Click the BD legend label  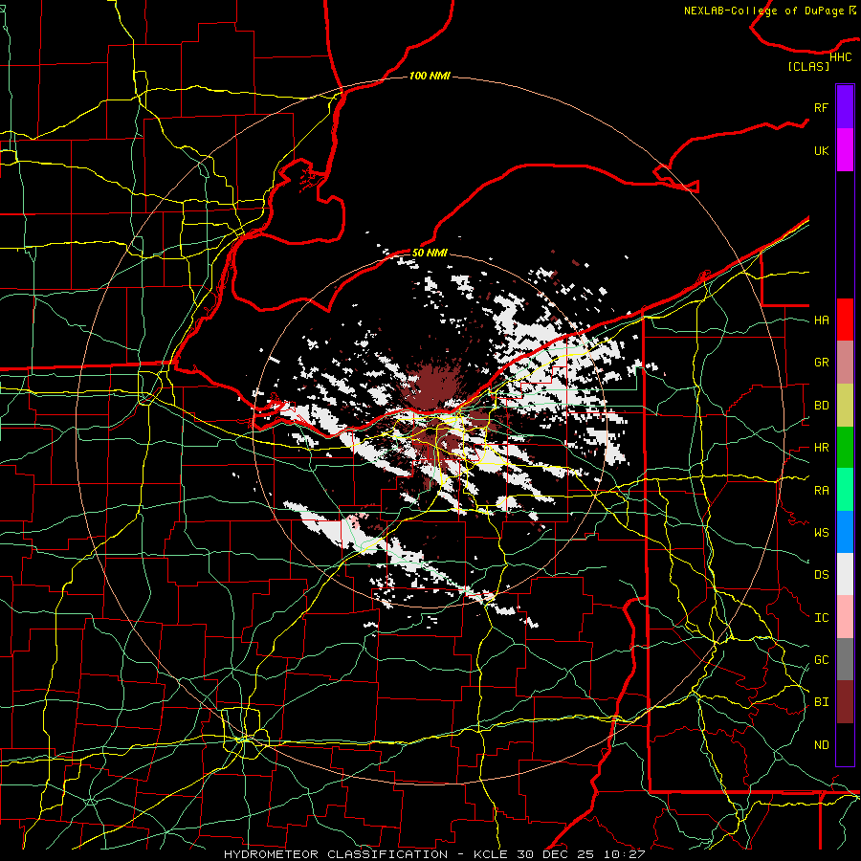tap(821, 406)
